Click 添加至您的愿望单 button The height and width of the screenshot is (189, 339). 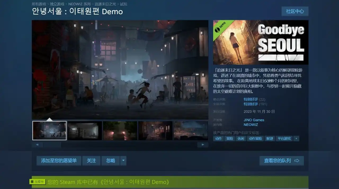click(x=59, y=161)
